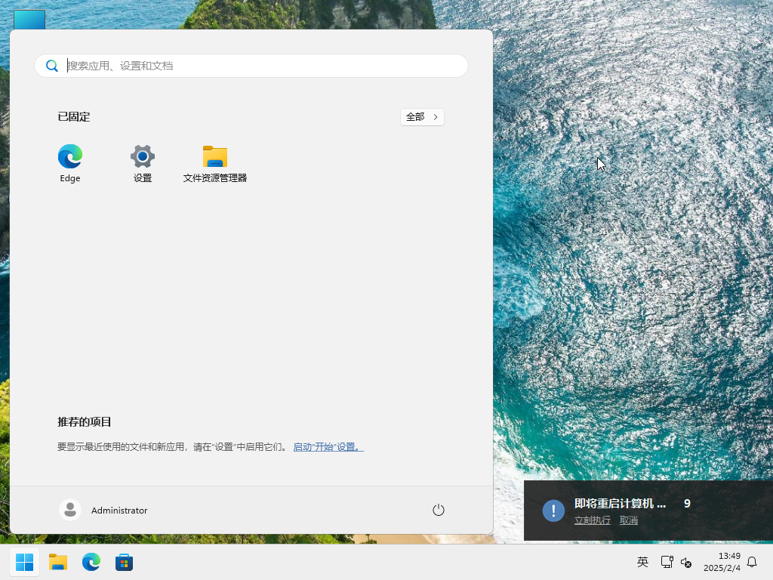Cancel the restart with 取消
The height and width of the screenshot is (580, 773).
click(x=629, y=520)
